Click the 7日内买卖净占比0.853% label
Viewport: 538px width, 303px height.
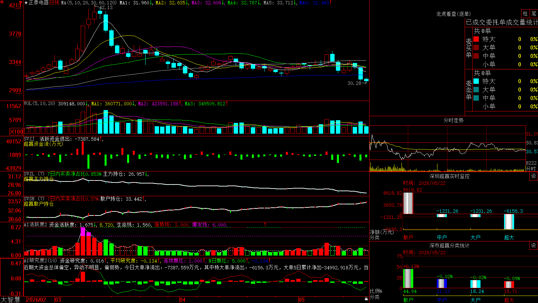[74, 174]
